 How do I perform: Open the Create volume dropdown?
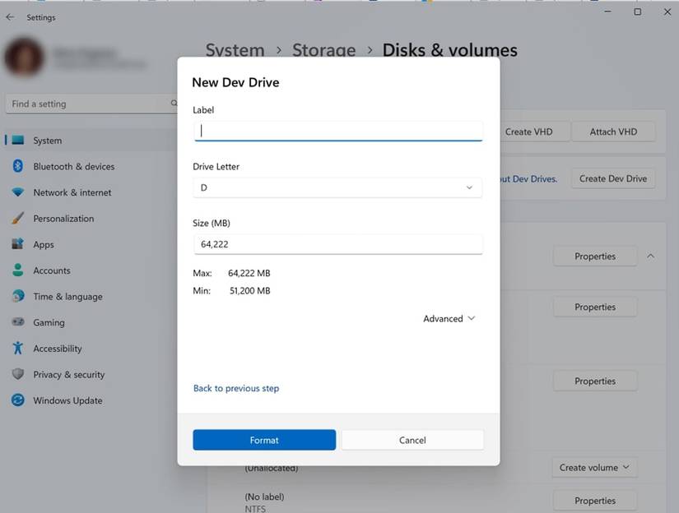tap(594, 468)
